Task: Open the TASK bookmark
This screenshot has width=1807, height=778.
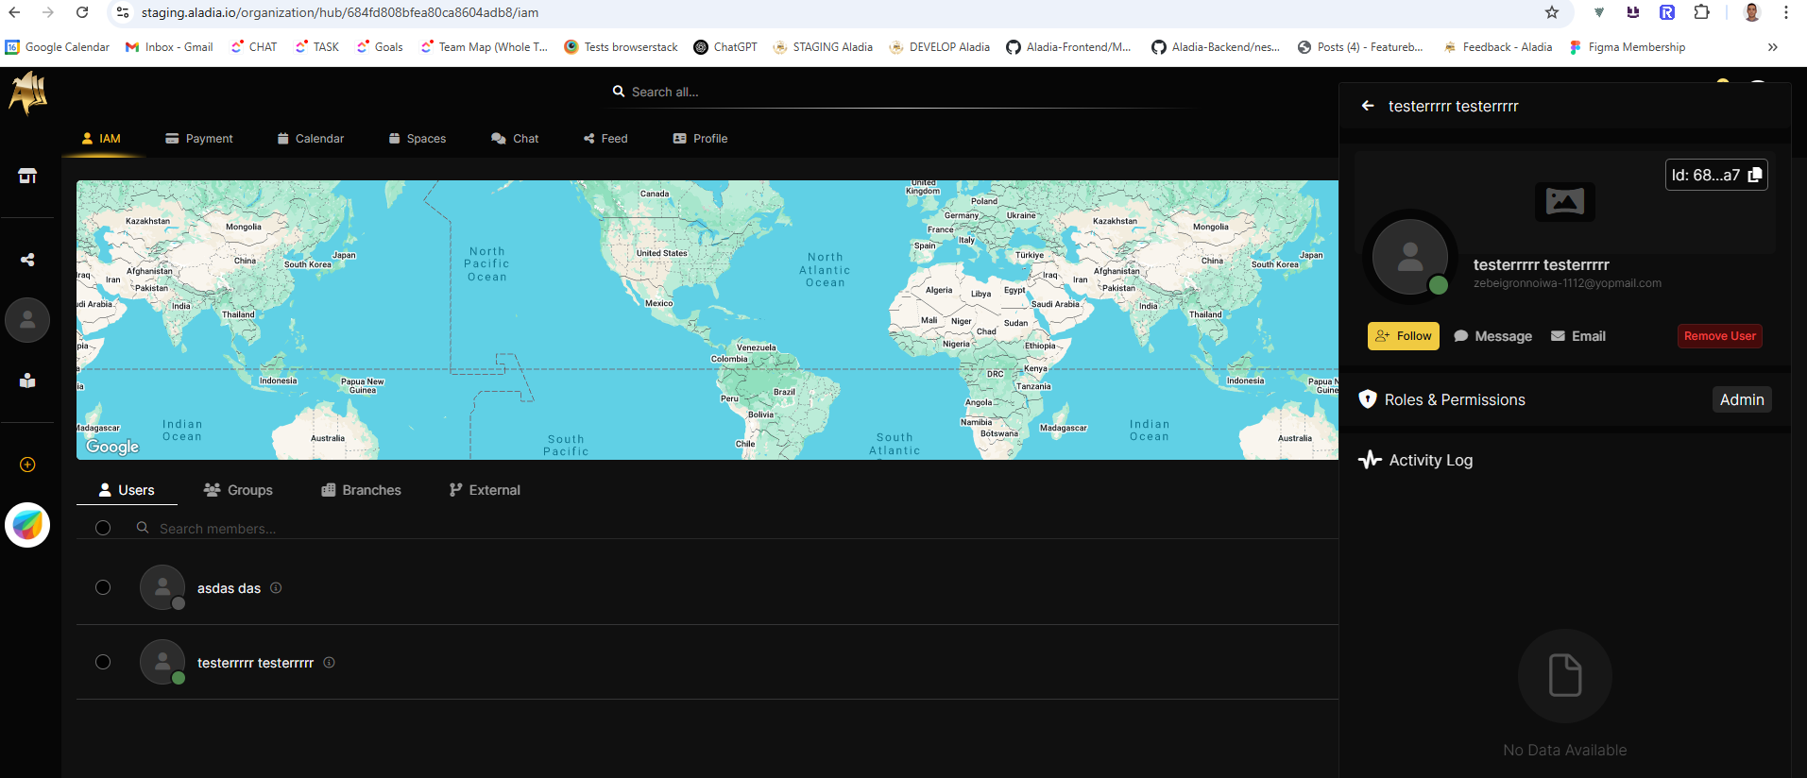Action: 316,47
